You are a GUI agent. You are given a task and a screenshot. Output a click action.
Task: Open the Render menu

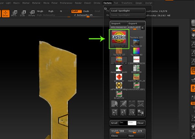78,3
